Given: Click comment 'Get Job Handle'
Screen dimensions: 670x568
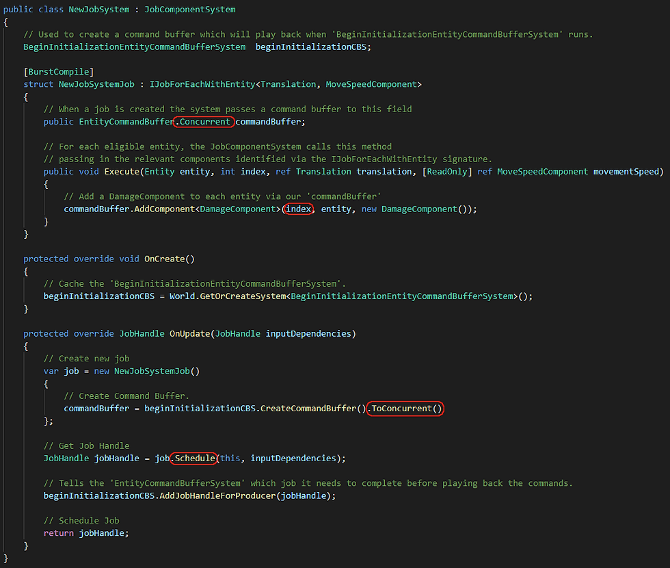Looking at the screenshot, I should (x=86, y=446).
